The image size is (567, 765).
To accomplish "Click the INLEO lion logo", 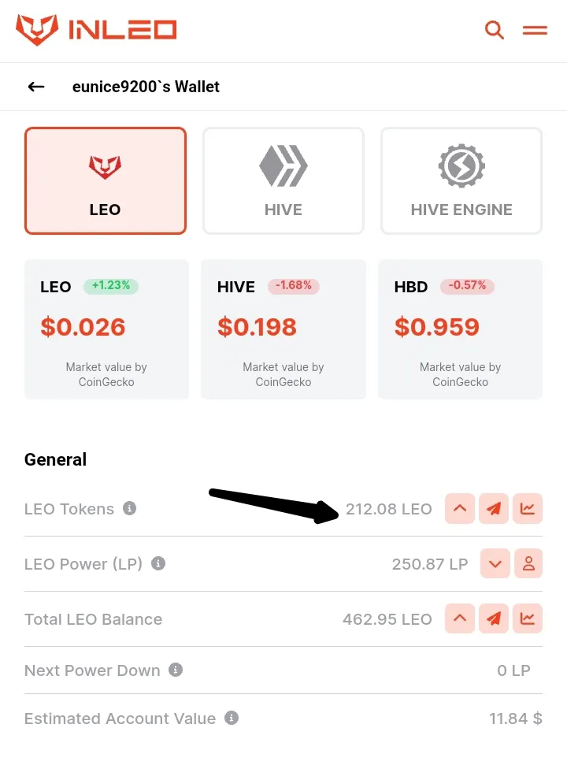I will pos(37,30).
